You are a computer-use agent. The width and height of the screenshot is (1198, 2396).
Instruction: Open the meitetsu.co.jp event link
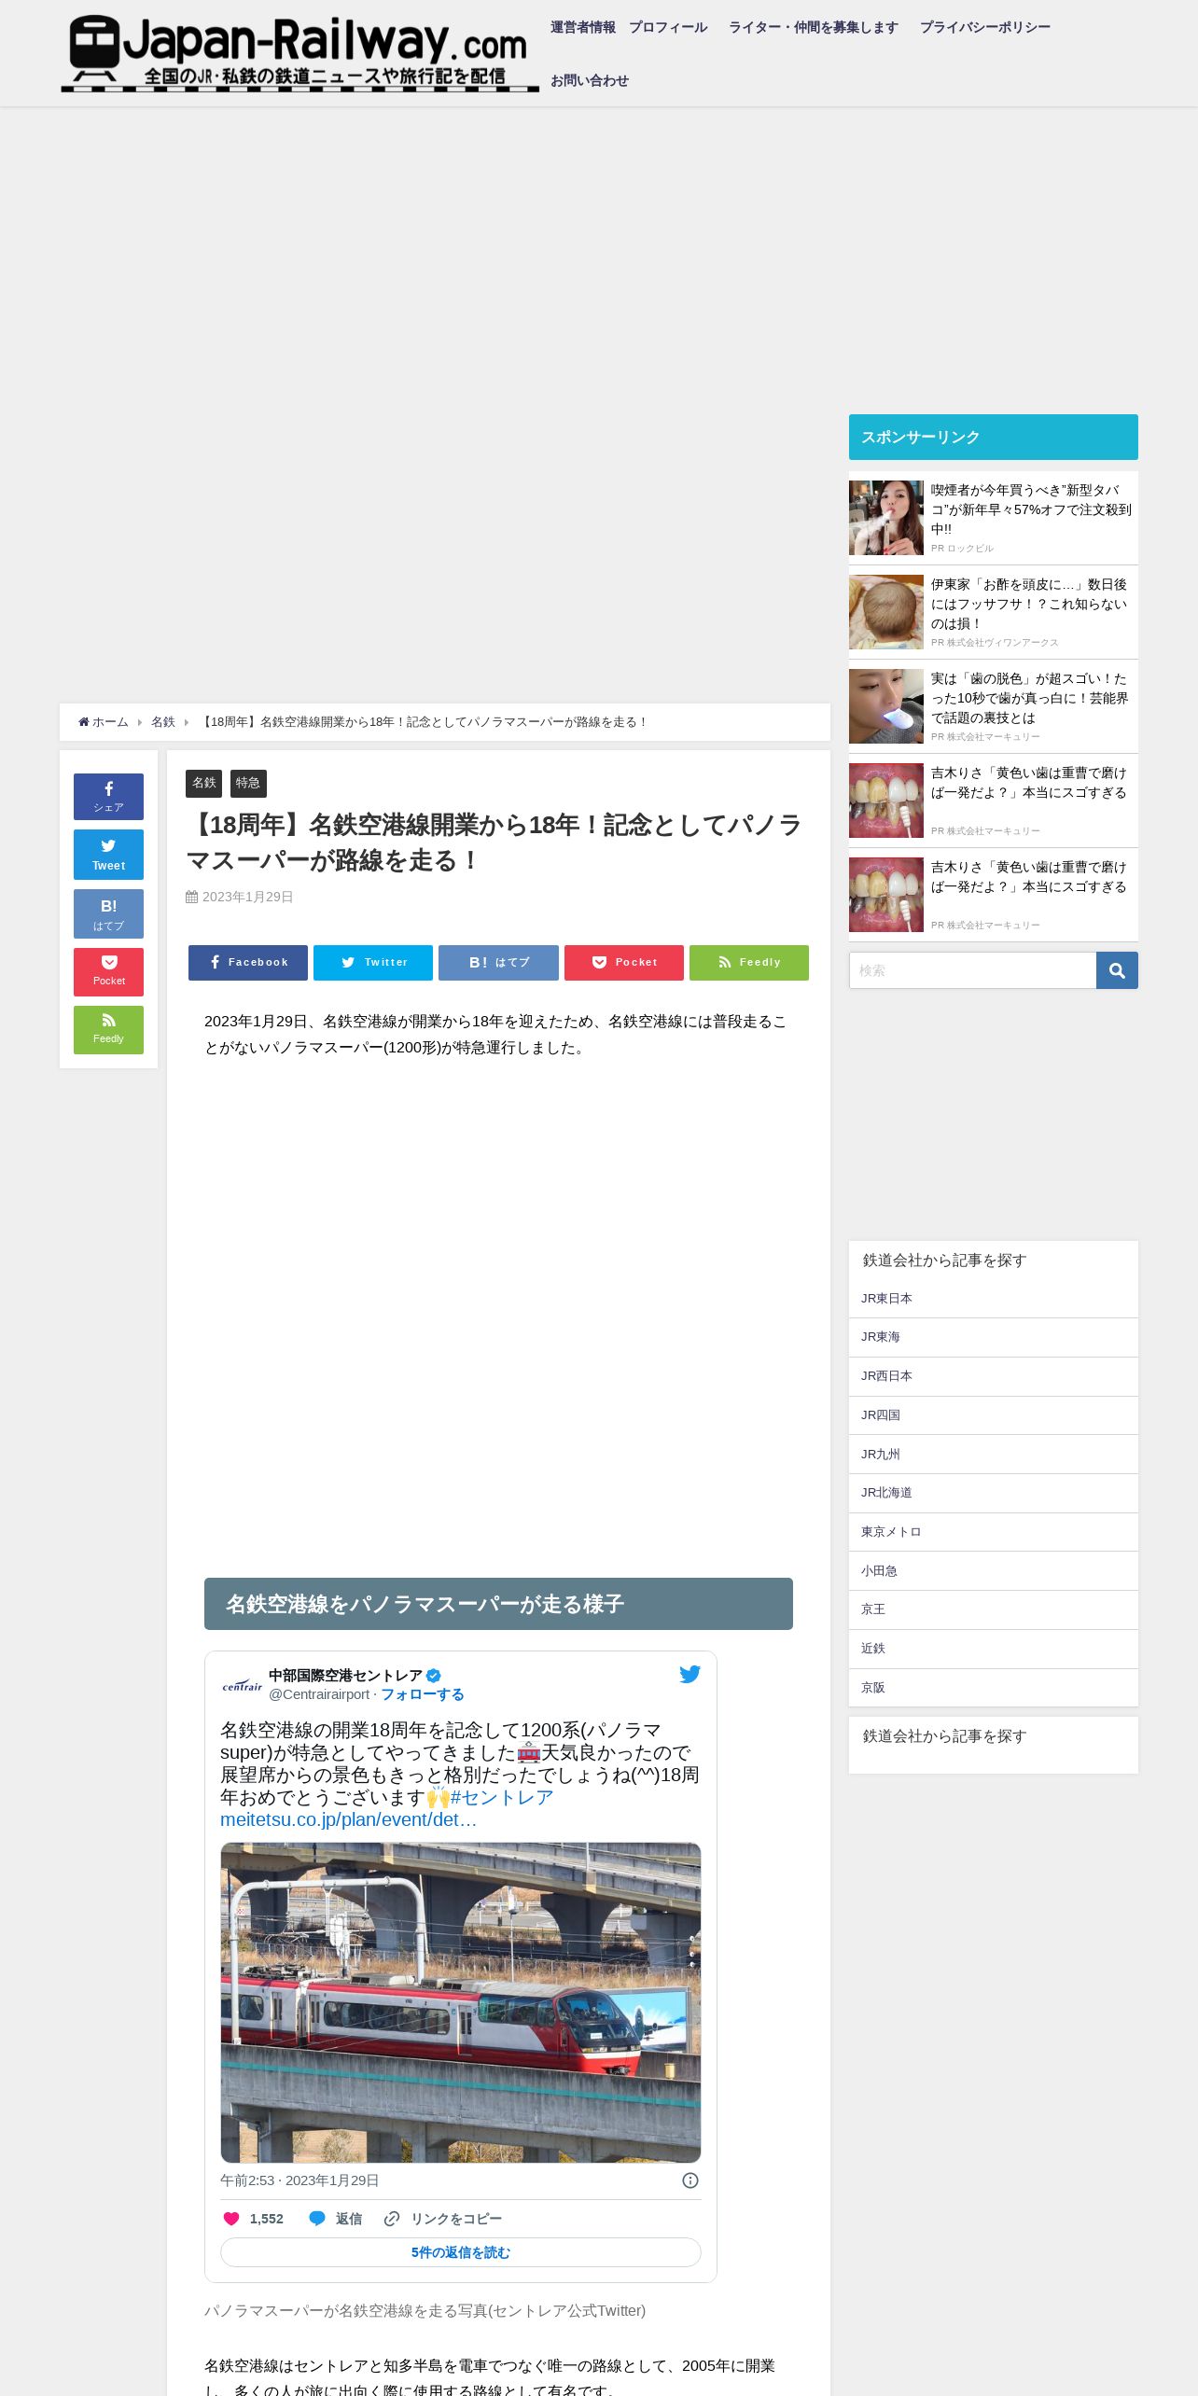[348, 1820]
